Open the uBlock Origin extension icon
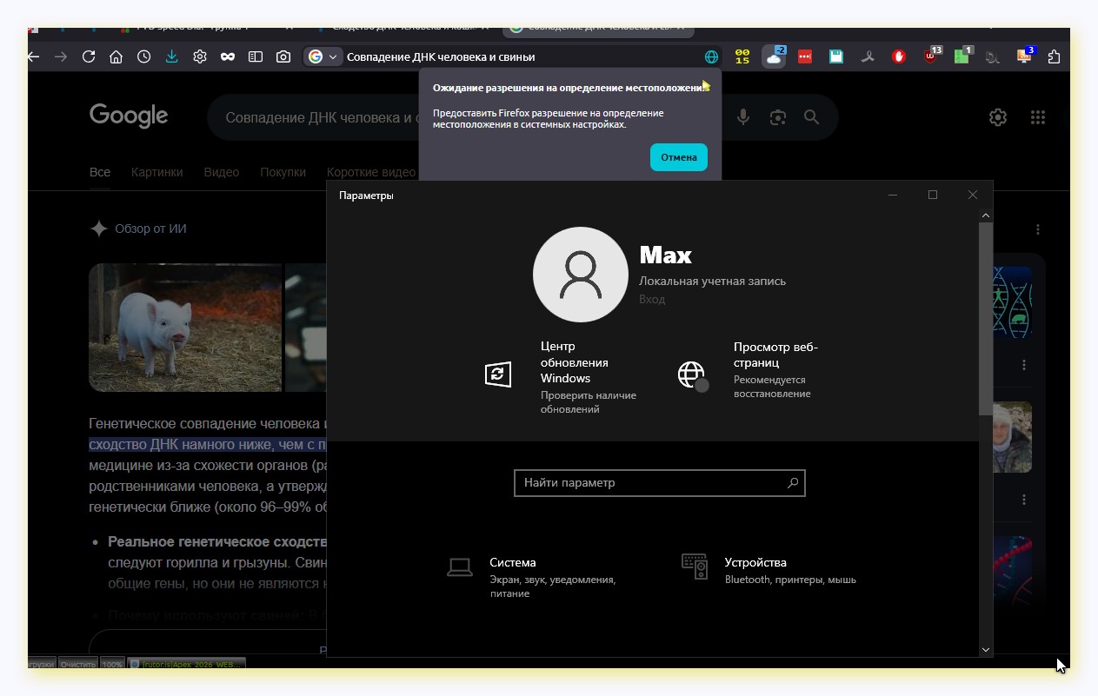The width and height of the screenshot is (1098, 696). [931, 57]
